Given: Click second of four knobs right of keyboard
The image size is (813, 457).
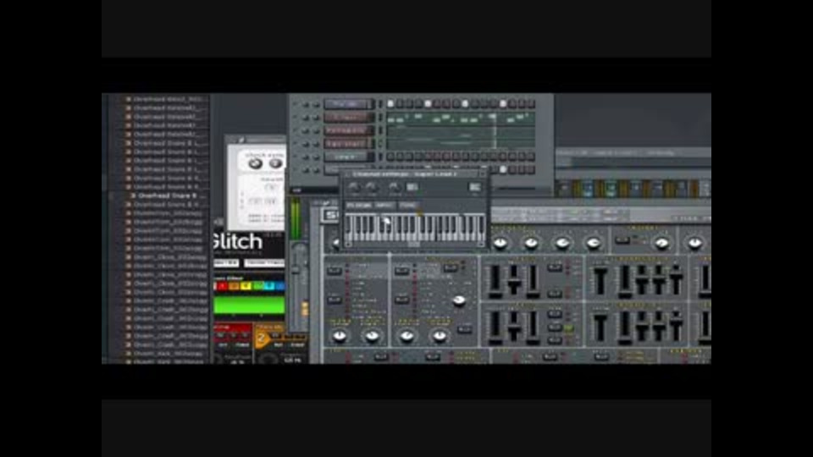Looking at the screenshot, I should pyautogui.click(x=531, y=243).
